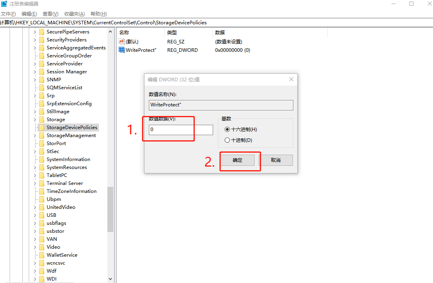The image size is (433, 283).
Task: Click the 数值数据 value data field
Action: tap(181, 130)
